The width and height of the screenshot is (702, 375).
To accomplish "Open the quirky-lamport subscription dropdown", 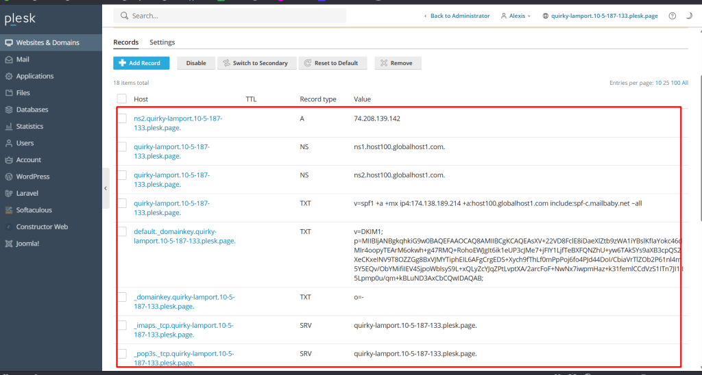I will tap(601, 16).
